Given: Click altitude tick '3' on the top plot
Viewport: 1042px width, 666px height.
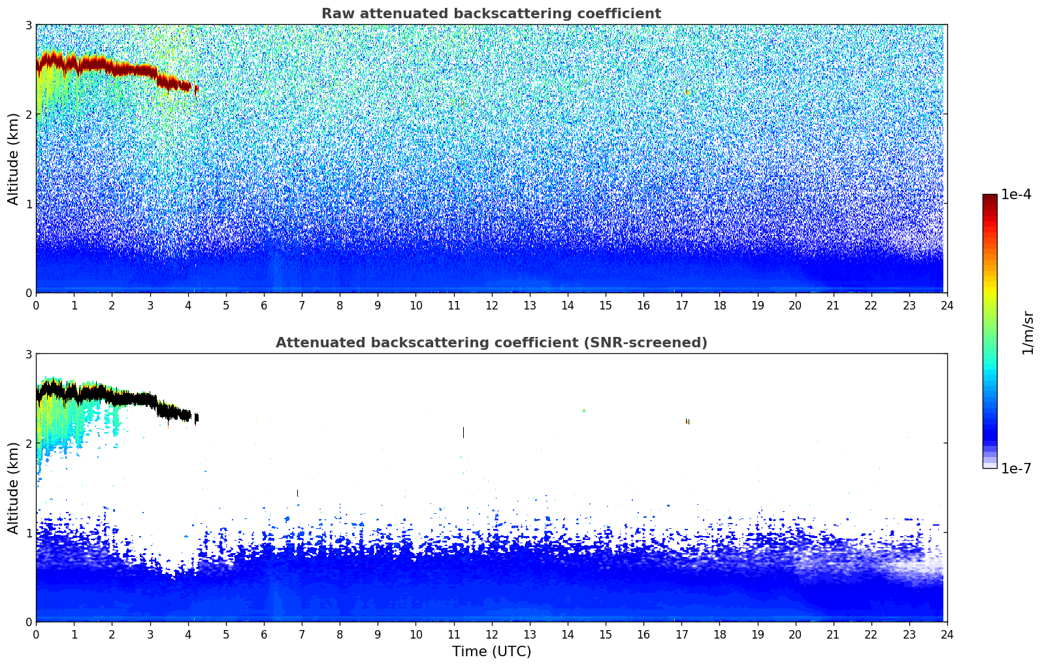Looking at the screenshot, I should (x=29, y=25).
